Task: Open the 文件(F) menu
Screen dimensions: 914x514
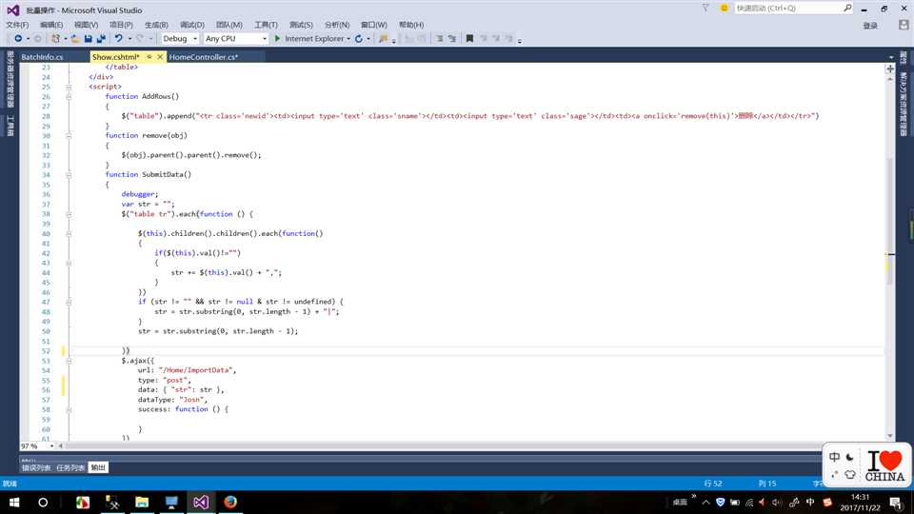Action: [x=17, y=25]
